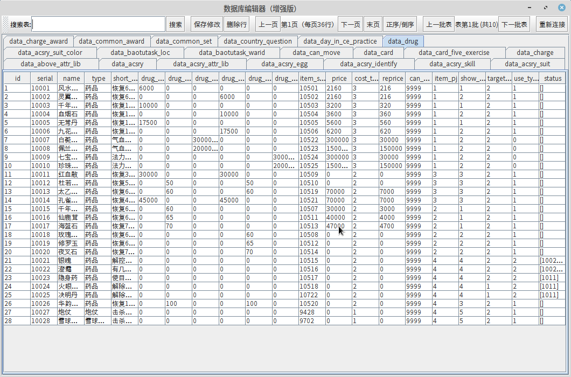Open the data_acsry_attr_lib tab
571x377 pixels.
tap(201, 64)
